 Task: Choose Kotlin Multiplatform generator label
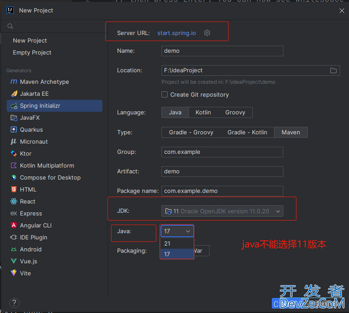pyautogui.click(x=47, y=165)
